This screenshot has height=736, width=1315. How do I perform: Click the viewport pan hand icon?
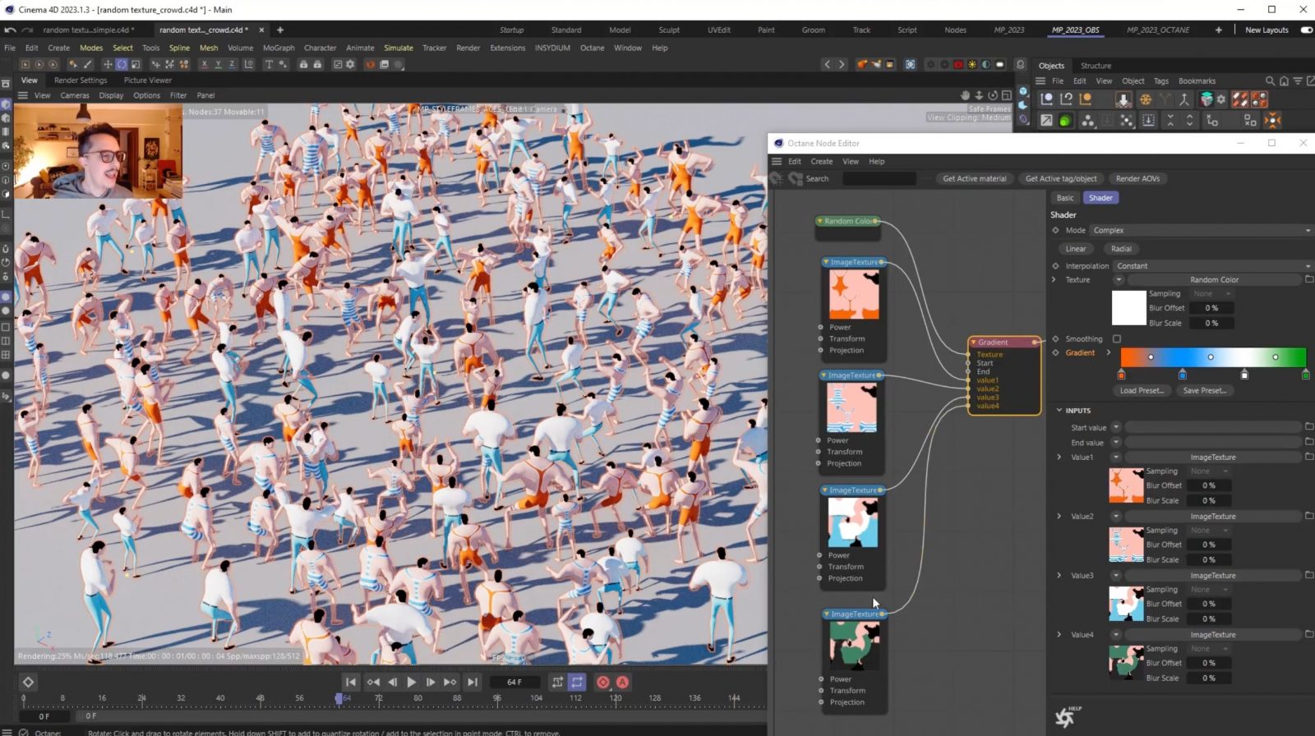(x=965, y=95)
